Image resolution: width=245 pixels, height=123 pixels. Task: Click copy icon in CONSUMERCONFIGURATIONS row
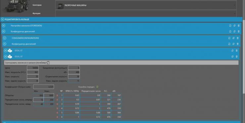tap(229, 38)
